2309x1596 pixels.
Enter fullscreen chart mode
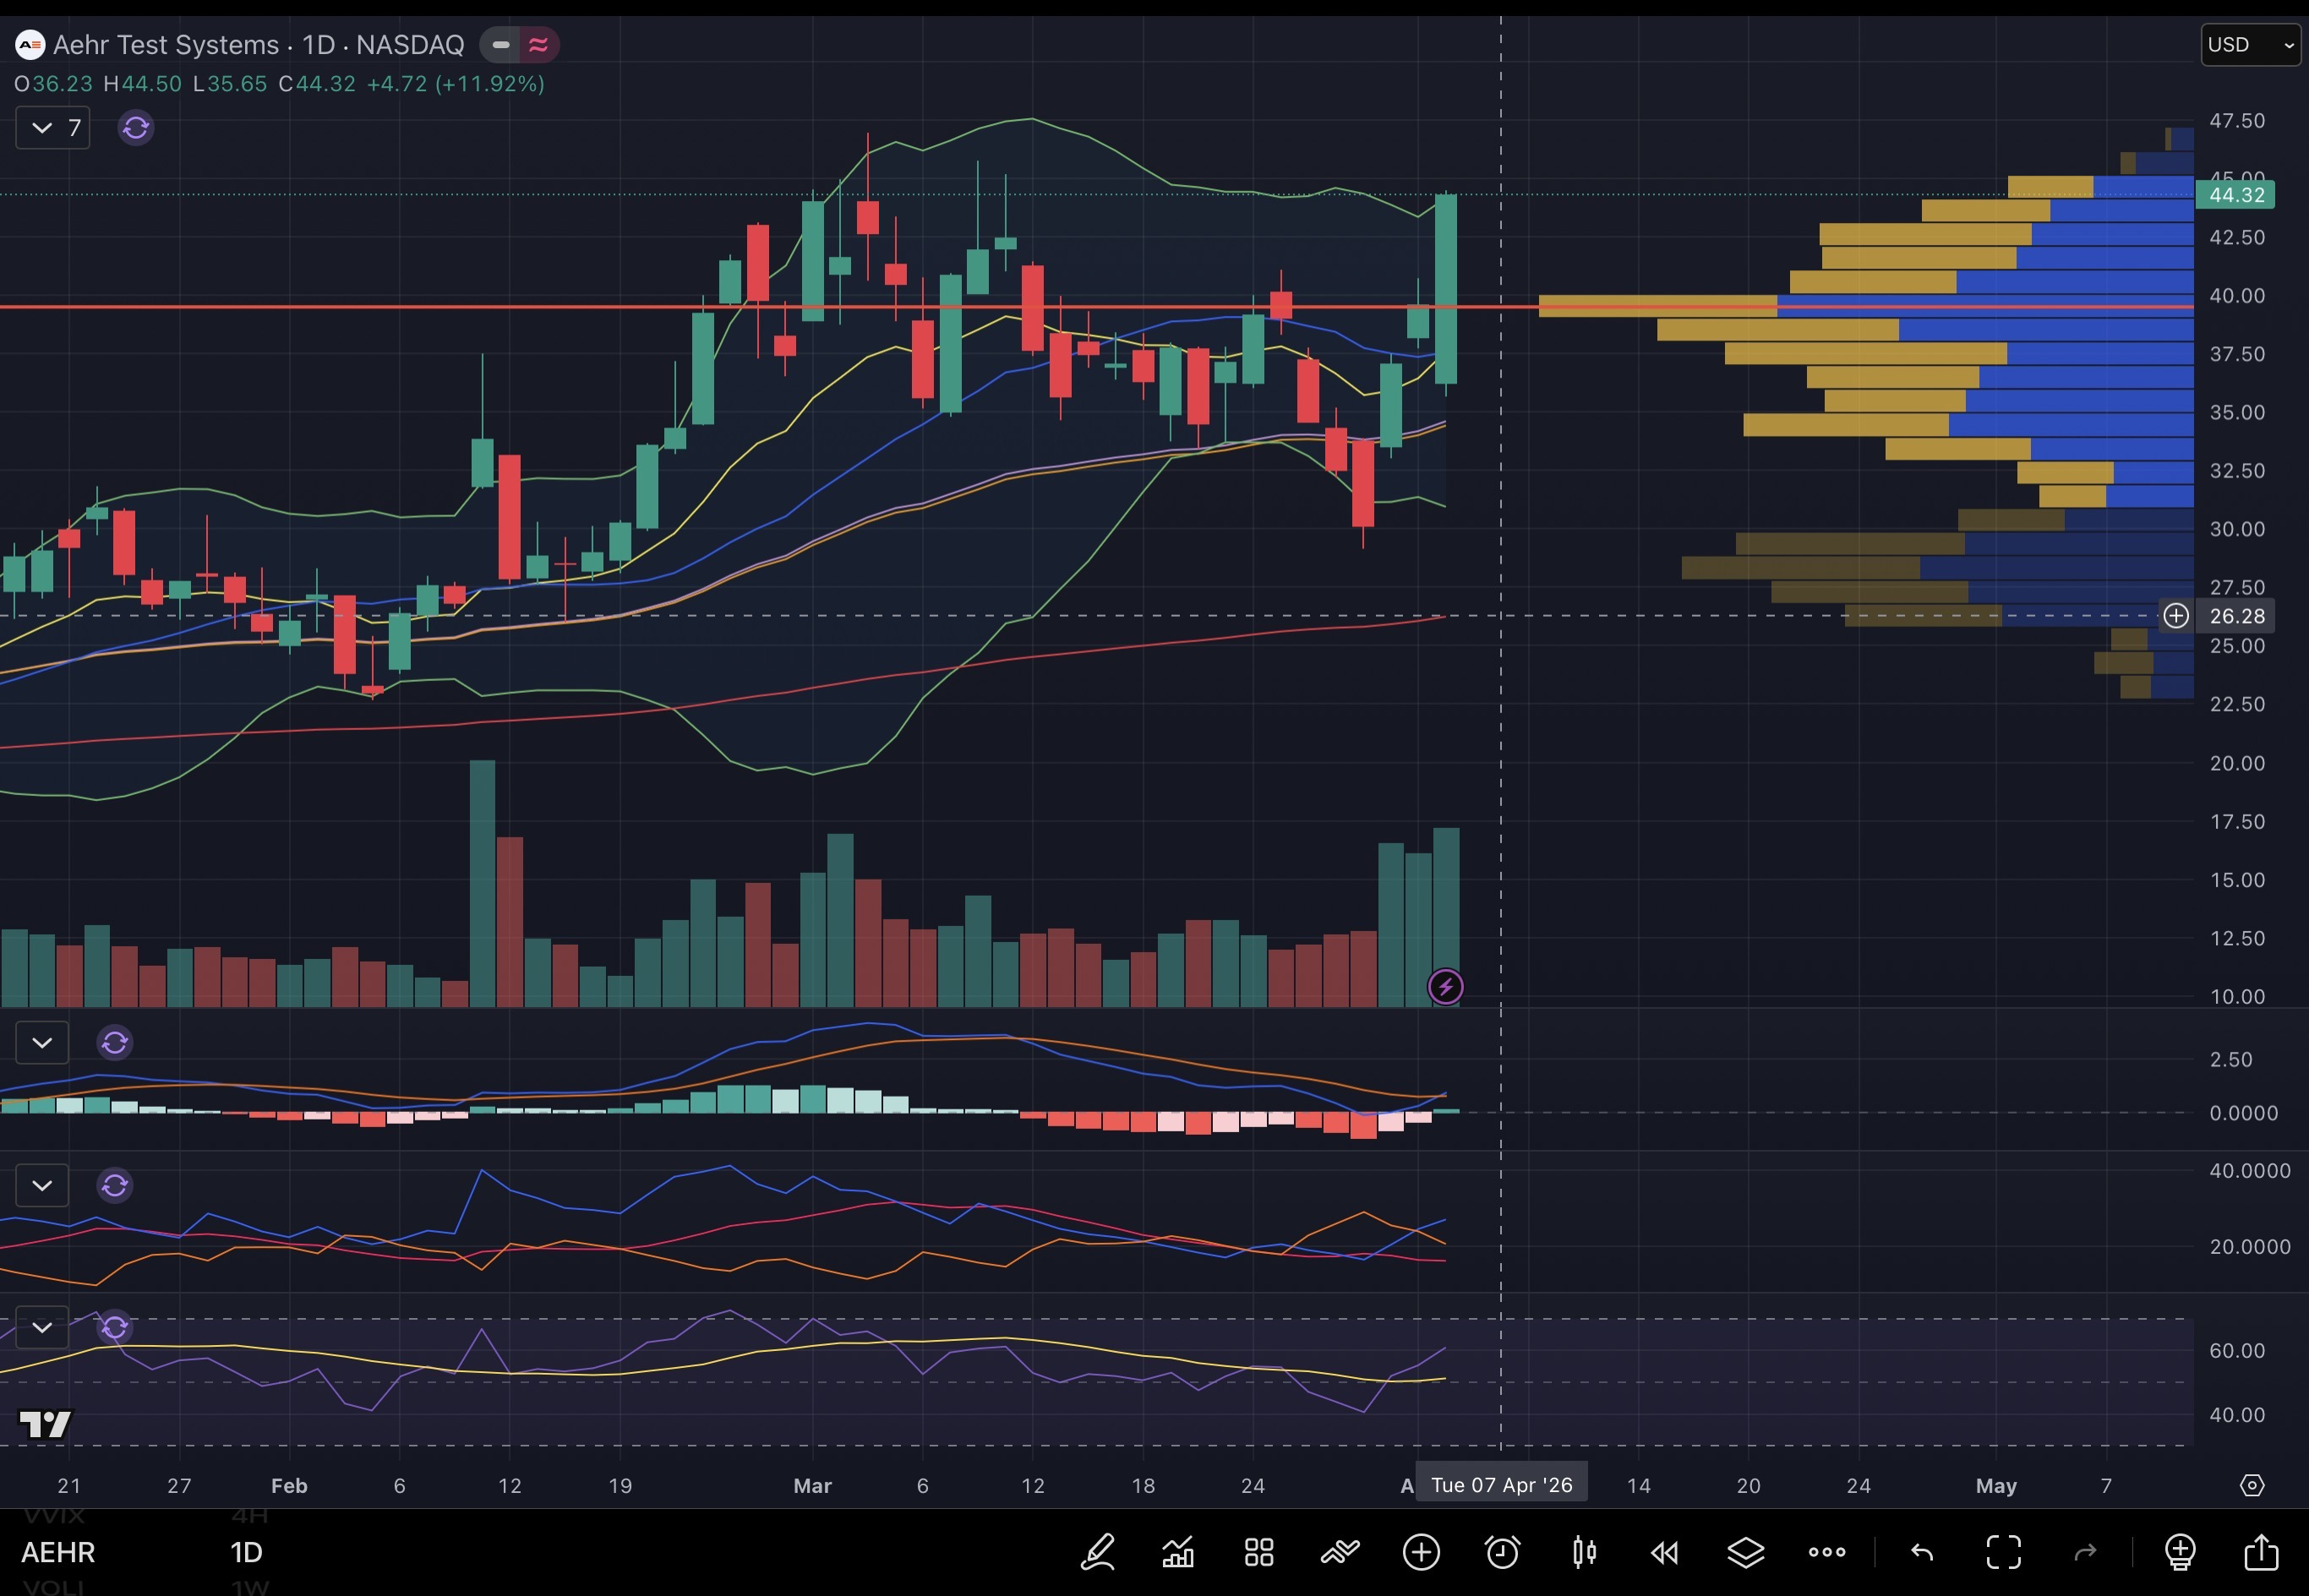click(2003, 1552)
